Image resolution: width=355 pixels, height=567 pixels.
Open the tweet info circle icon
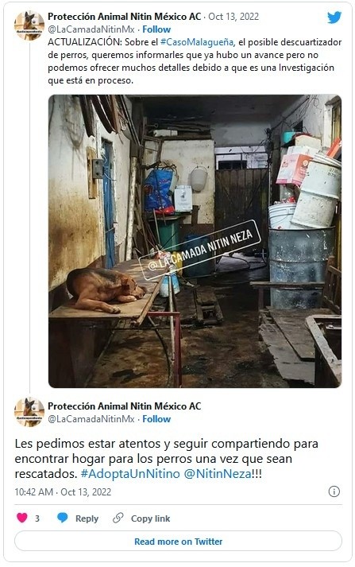[334, 491]
